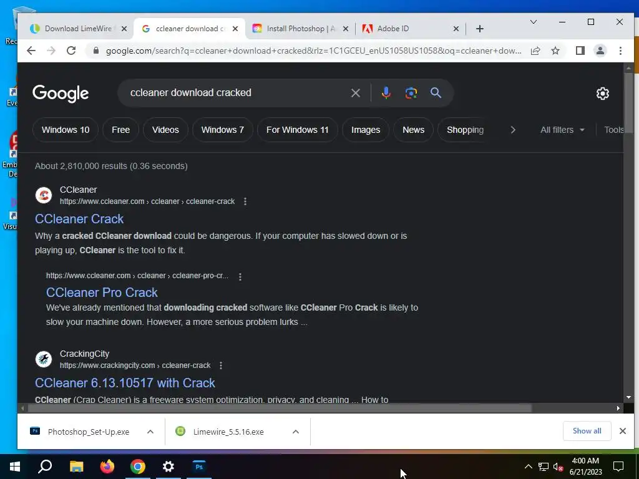Start voice search with microphone icon
The height and width of the screenshot is (479, 639).
point(386,93)
